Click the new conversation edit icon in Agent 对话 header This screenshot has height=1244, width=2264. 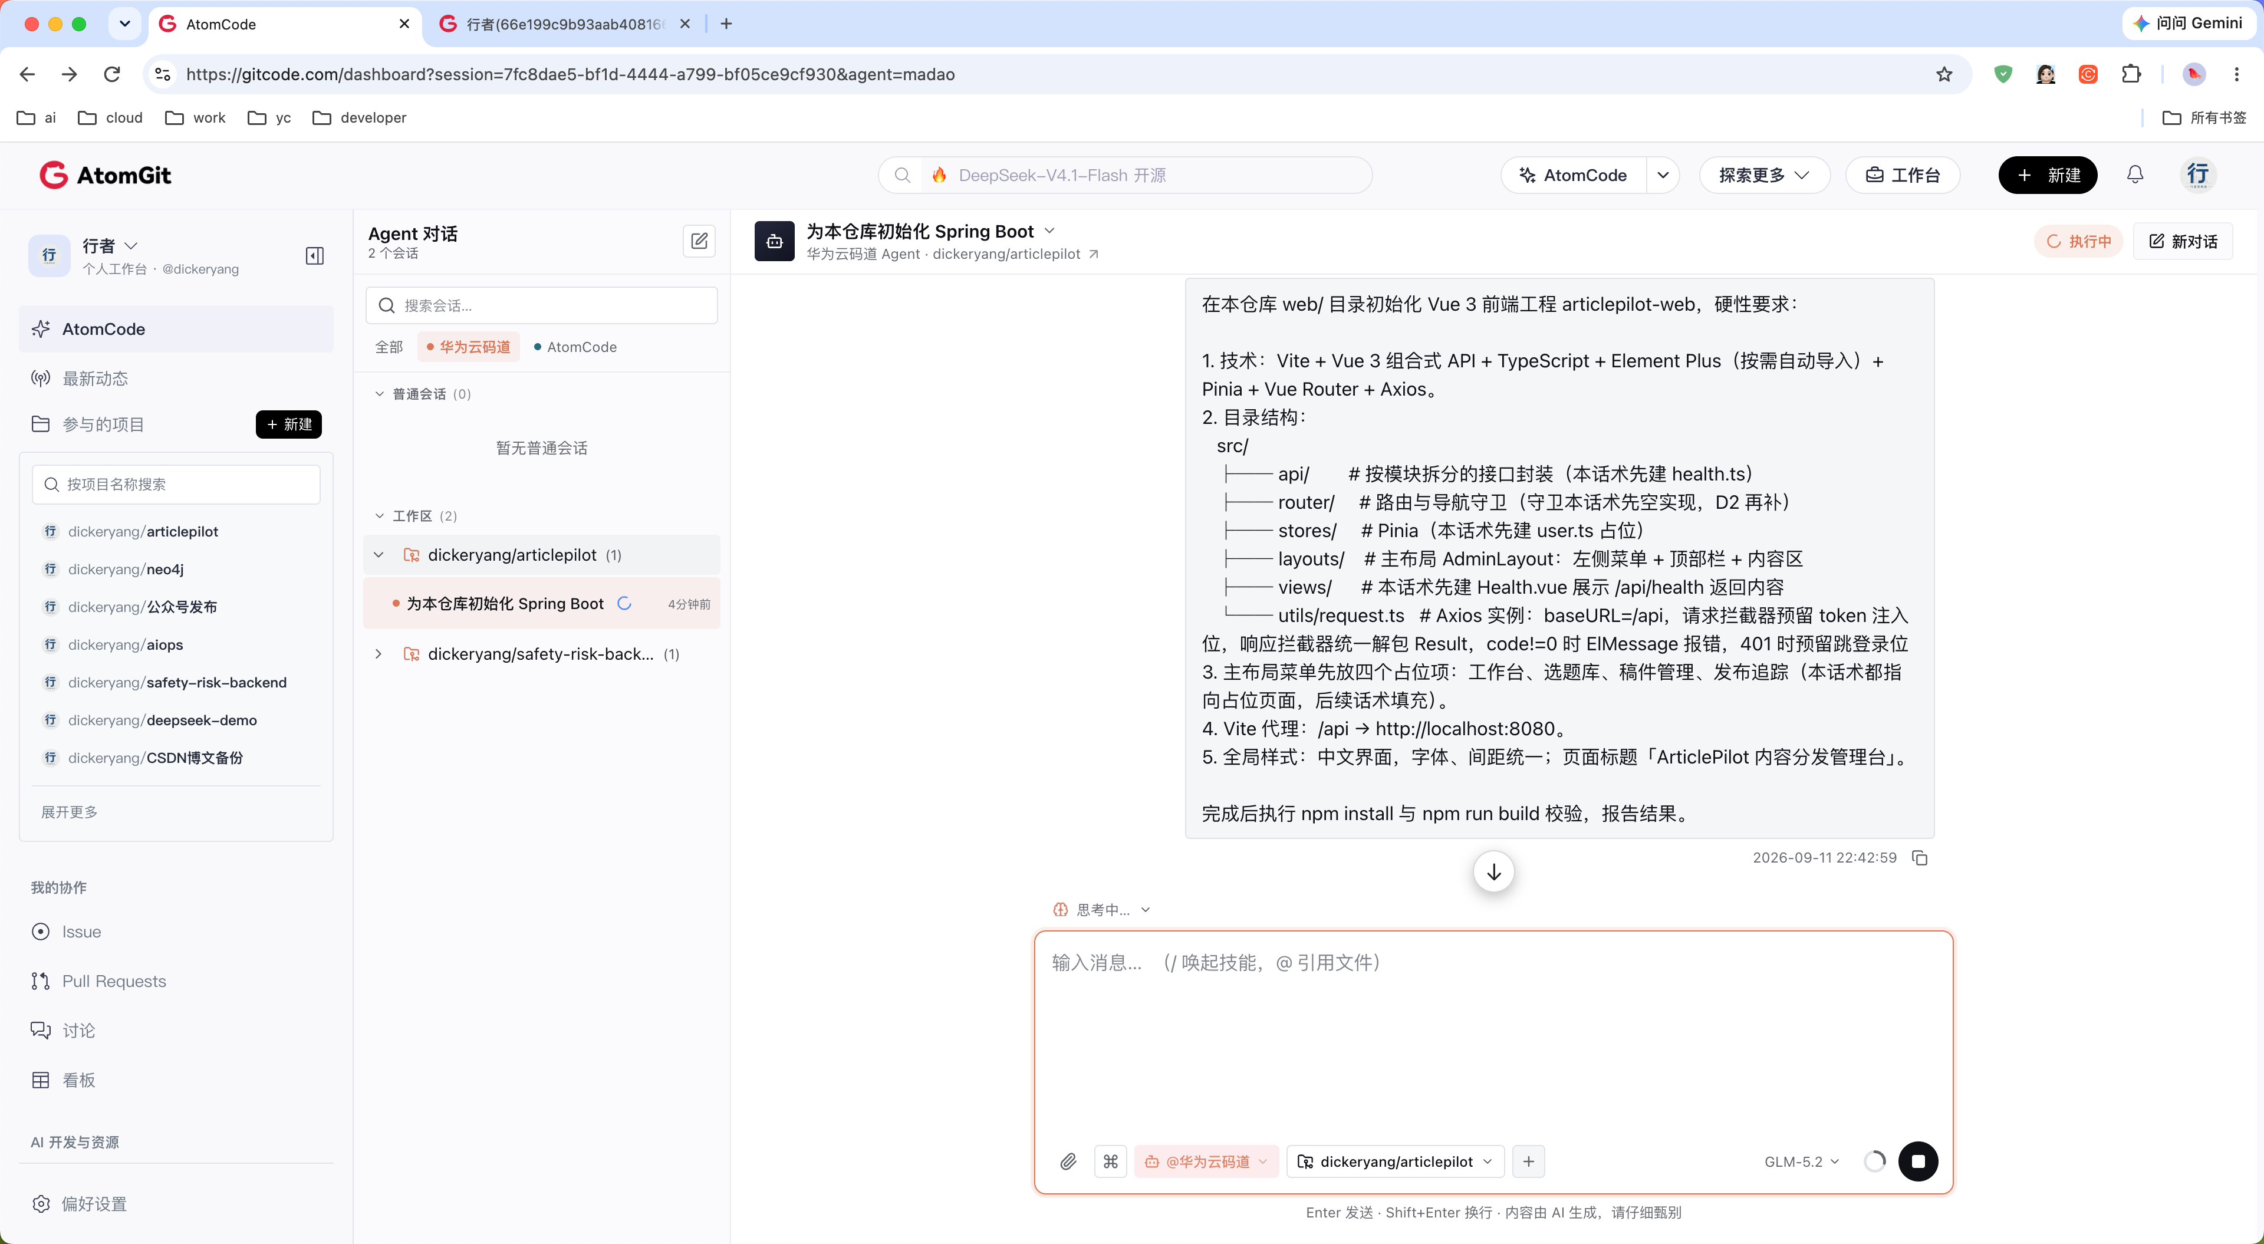point(699,241)
